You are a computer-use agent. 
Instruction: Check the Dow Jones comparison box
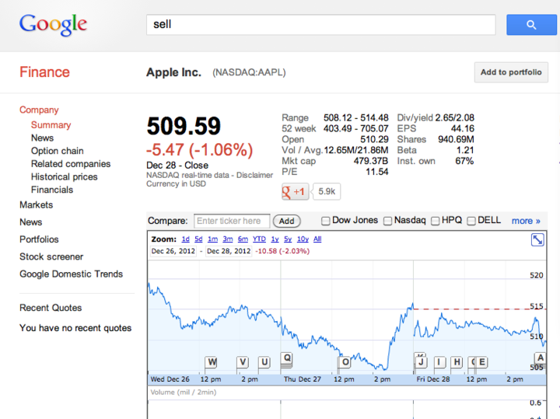click(x=325, y=221)
